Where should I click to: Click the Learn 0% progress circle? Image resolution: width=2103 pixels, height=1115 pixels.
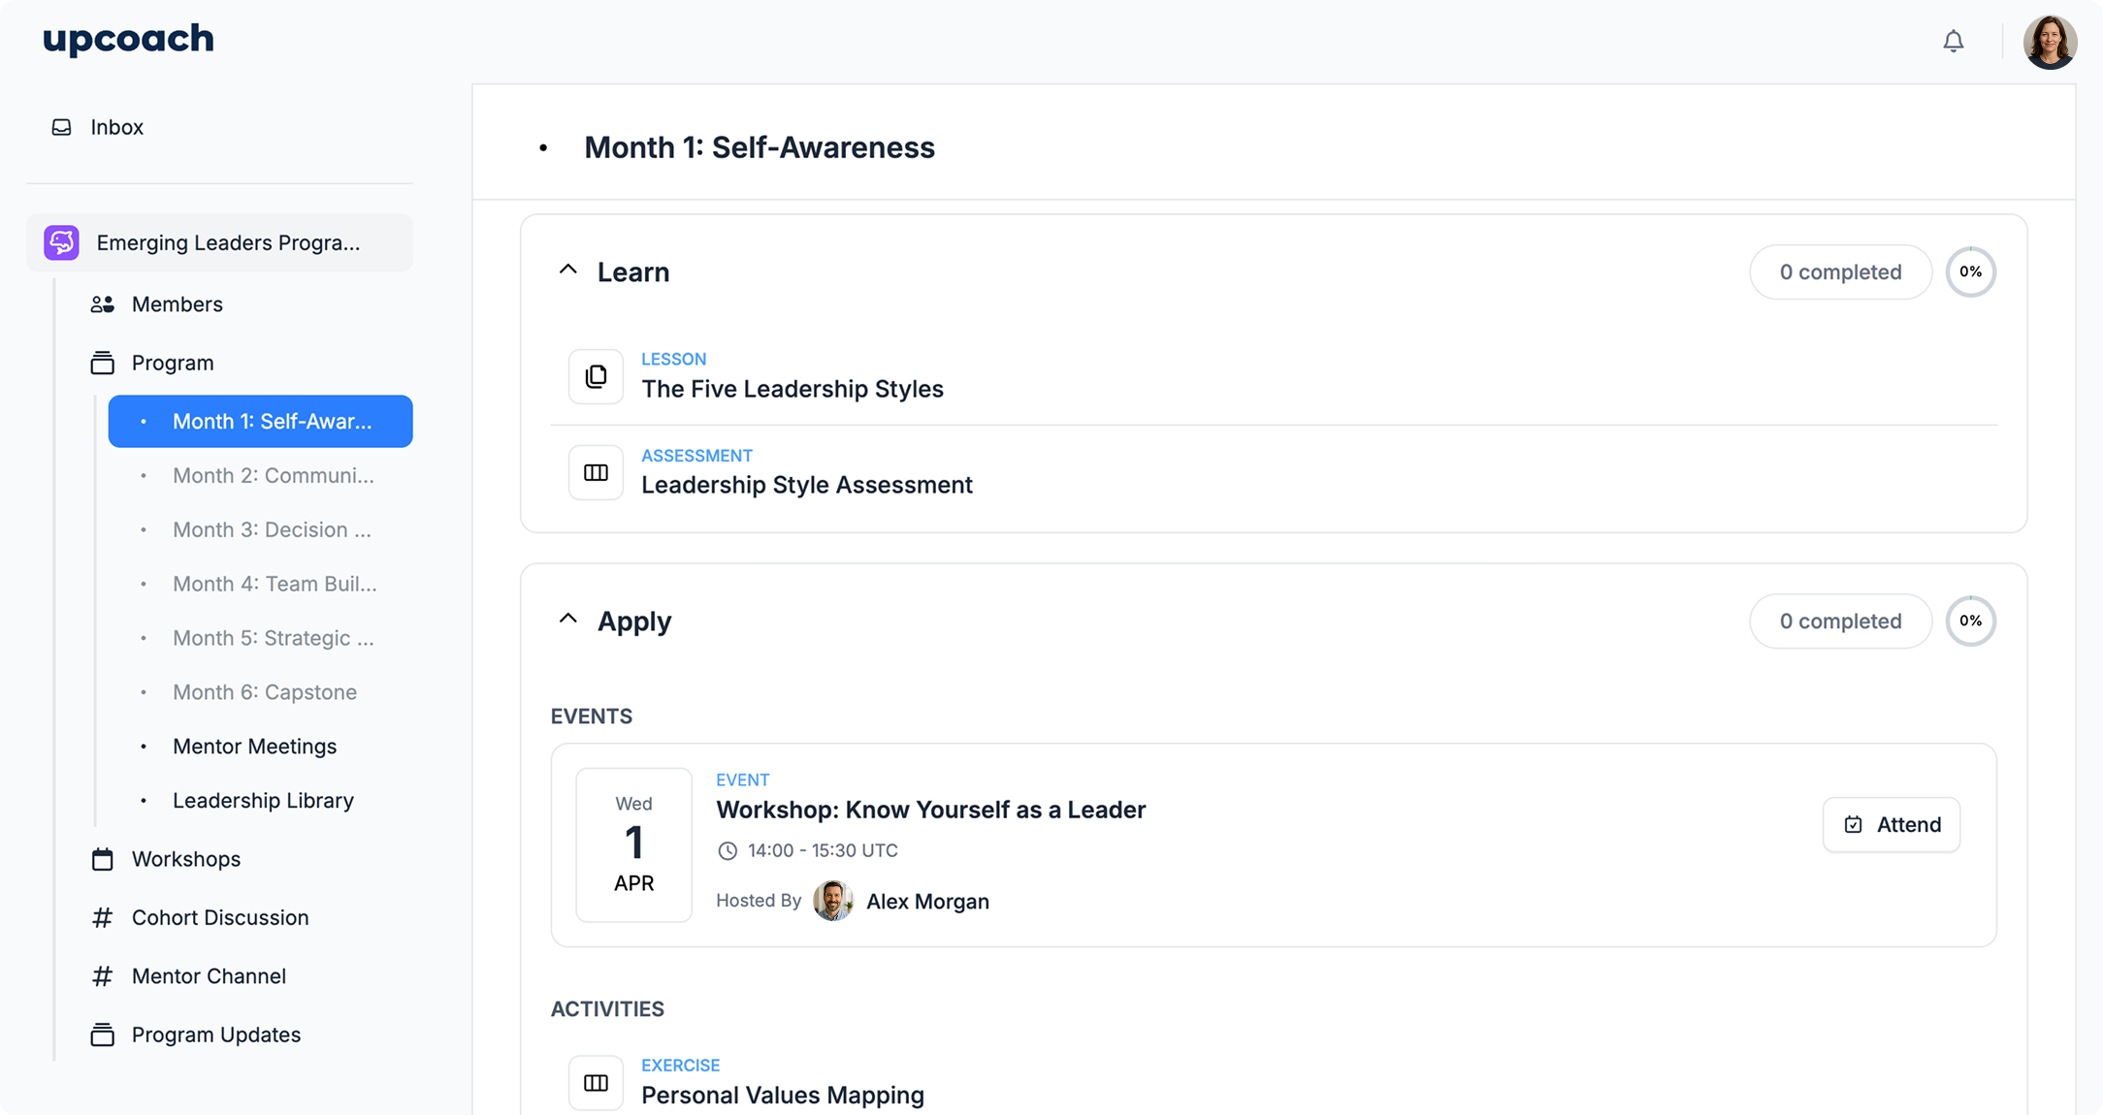[x=1970, y=272]
